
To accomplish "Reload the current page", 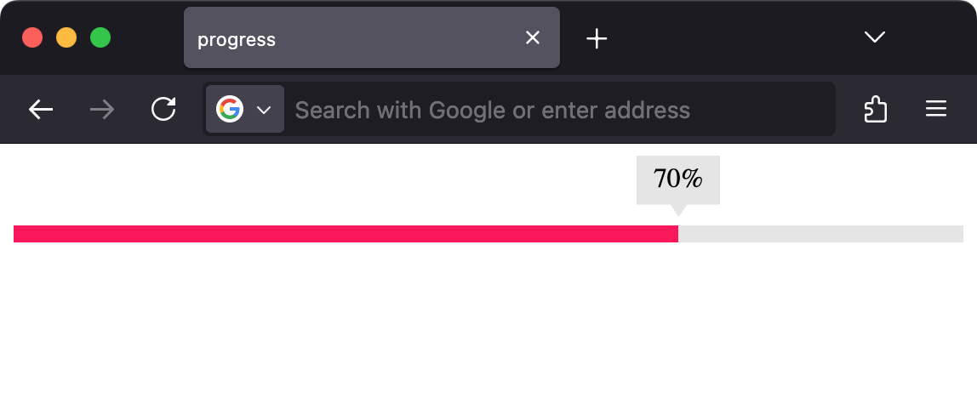I will 164,109.
